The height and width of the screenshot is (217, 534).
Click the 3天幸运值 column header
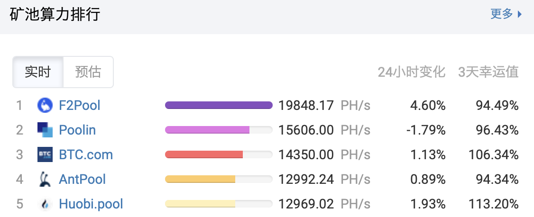coord(488,72)
